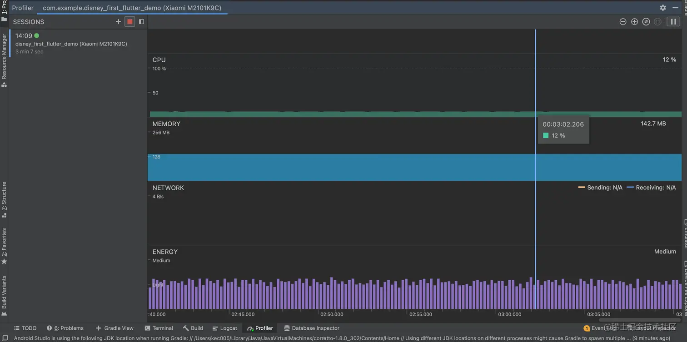This screenshot has width=687, height=342.
Task: Reset zoom of the profiler timeline
Action: coord(646,21)
